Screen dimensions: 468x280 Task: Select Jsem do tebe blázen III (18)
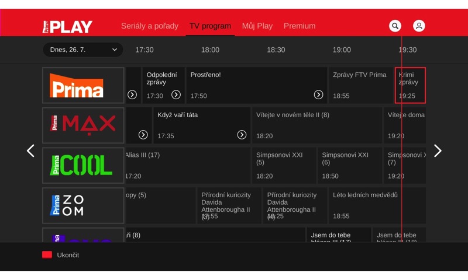[x=399, y=235]
